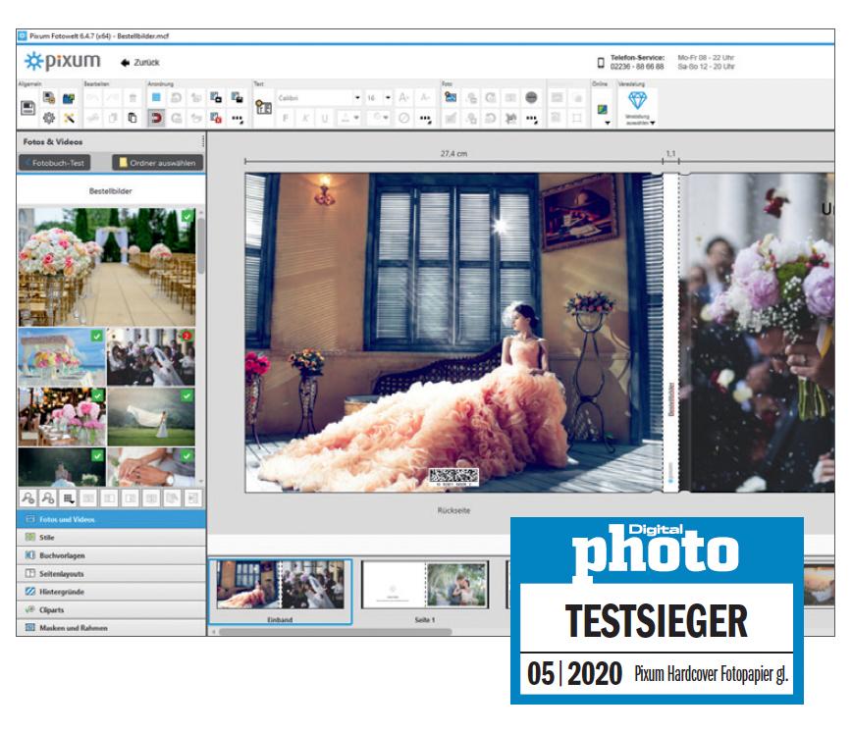This screenshot has height=733, width=852.
Task: Click the insert text box icon
Action: pyautogui.click(x=263, y=107)
